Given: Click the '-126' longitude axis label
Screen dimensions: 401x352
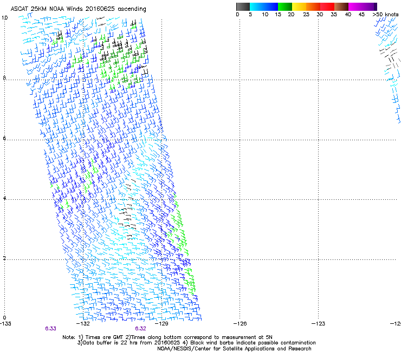Looking at the screenshot, I should pos(240,324).
